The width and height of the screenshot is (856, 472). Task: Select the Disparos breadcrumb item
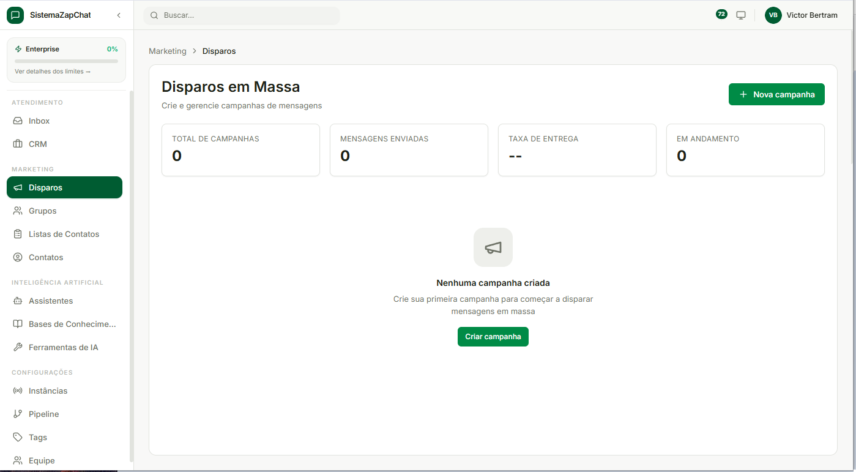point(218,51)
